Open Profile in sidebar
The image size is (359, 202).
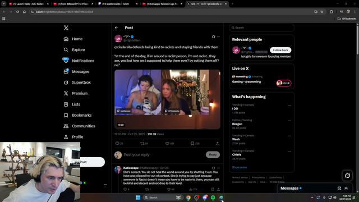[73, 137]
